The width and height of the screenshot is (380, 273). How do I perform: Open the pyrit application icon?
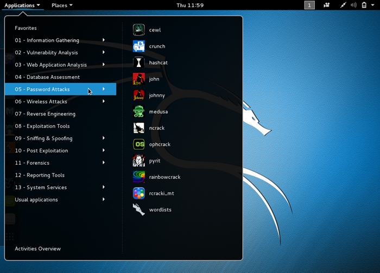point(139,160)
